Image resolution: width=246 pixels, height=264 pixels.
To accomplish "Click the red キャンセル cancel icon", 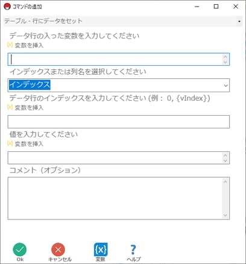I will tap(58, 250).
